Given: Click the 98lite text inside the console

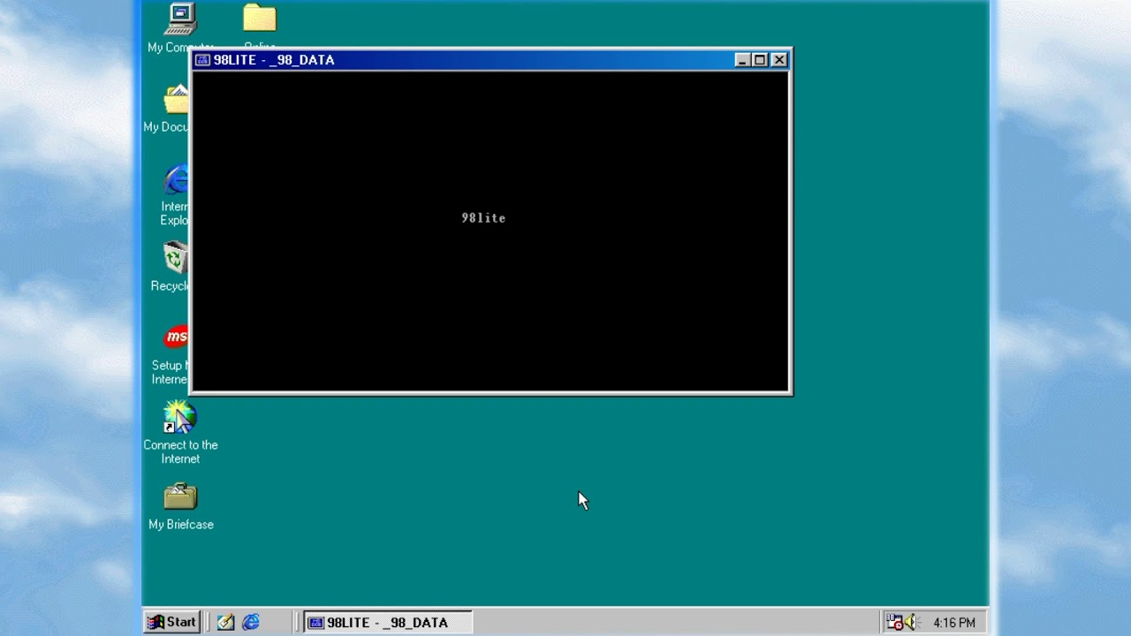Looking at the screenshot, I should [483, 218].
